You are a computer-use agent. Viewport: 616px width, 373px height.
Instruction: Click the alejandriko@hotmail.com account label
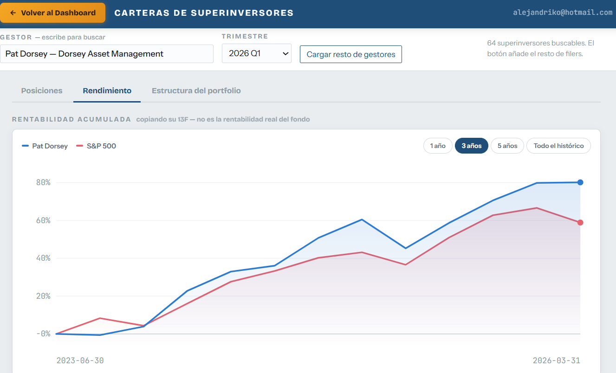click(563, 13)
